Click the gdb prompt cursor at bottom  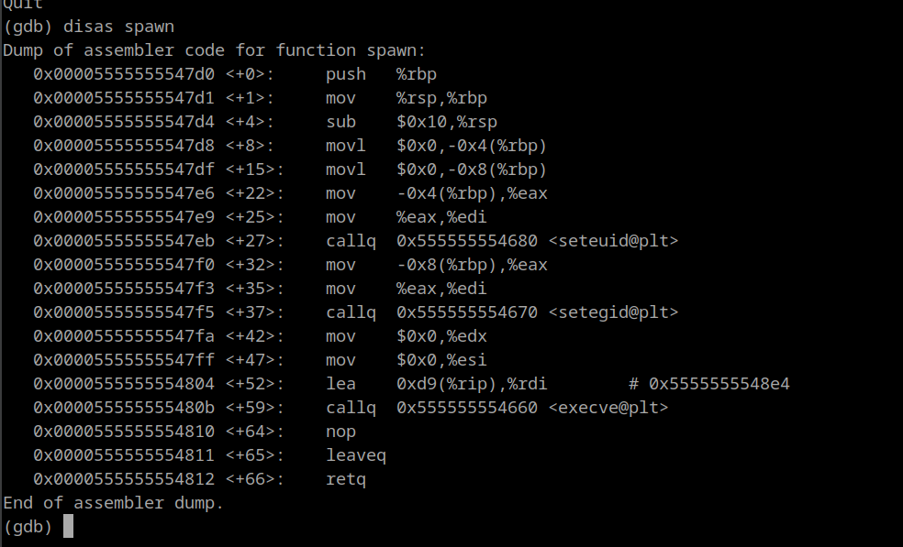[67, 527]
